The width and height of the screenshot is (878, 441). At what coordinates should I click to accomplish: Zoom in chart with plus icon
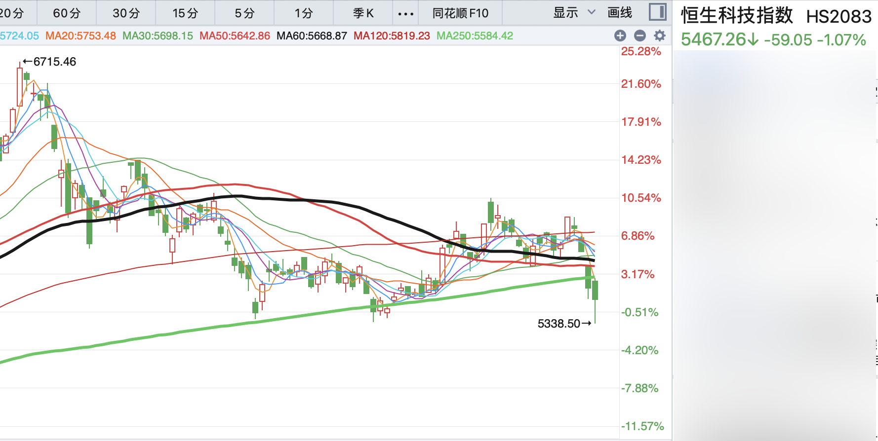(x=620, y=36)
